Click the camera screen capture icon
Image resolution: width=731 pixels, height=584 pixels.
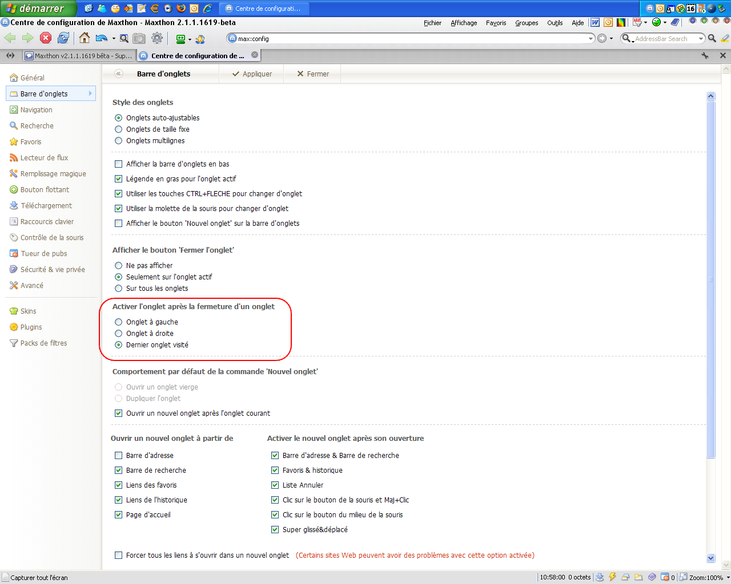[139, 38]
